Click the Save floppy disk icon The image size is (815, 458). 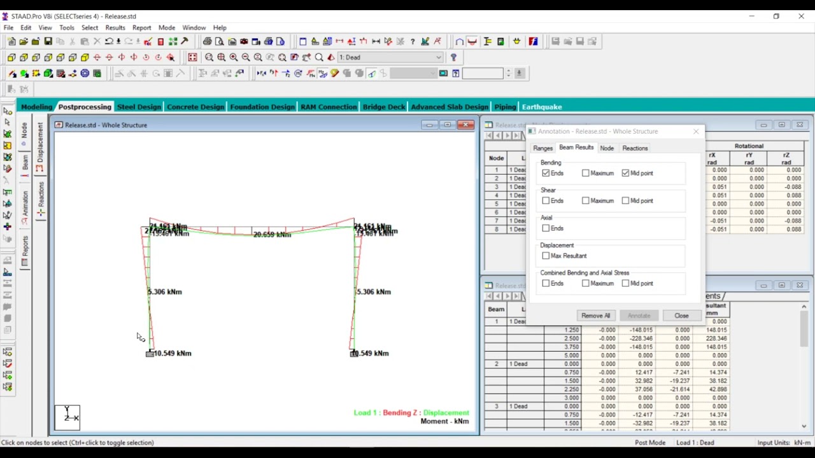tap(48, 41)
